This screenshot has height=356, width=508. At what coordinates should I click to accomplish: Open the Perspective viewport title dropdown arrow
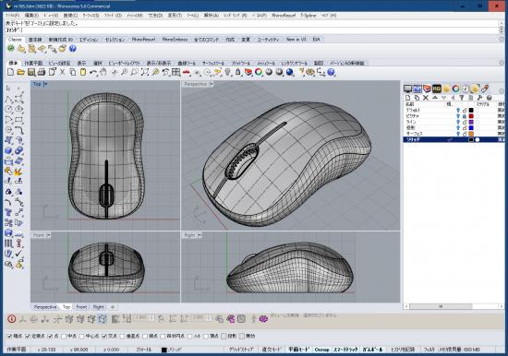(x=212, y=84)
